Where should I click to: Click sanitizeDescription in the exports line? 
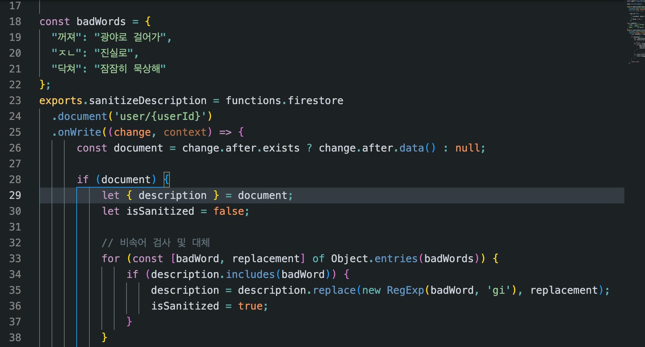tap(148, 100)
